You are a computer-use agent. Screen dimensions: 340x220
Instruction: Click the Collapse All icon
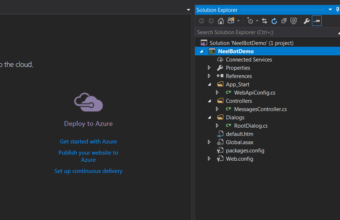point(284,21)
